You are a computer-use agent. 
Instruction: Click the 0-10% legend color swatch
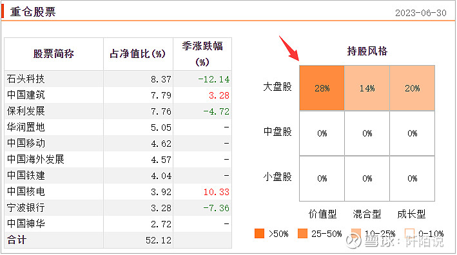[409, 234]
